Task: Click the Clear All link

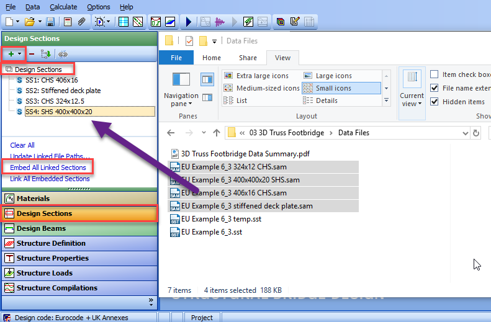Action: point(22,145)
